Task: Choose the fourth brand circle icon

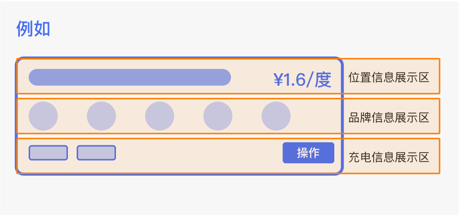Action: pos(218,116)
